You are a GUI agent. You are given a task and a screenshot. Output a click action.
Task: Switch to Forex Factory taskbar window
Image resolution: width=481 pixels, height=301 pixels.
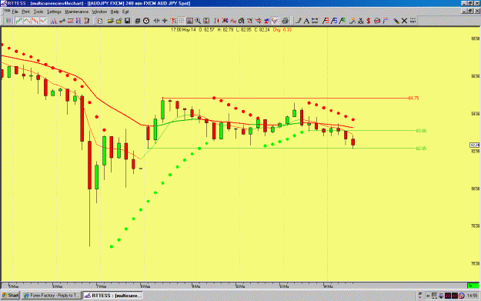52,296
